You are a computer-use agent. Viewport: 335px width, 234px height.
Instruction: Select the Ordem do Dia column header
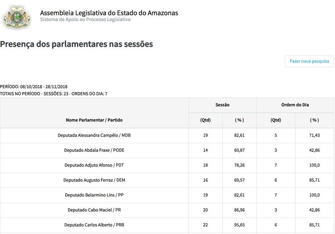click(x=295, y=105)
